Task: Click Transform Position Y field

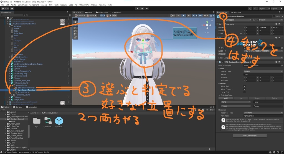Action: [x=264, y=28]
